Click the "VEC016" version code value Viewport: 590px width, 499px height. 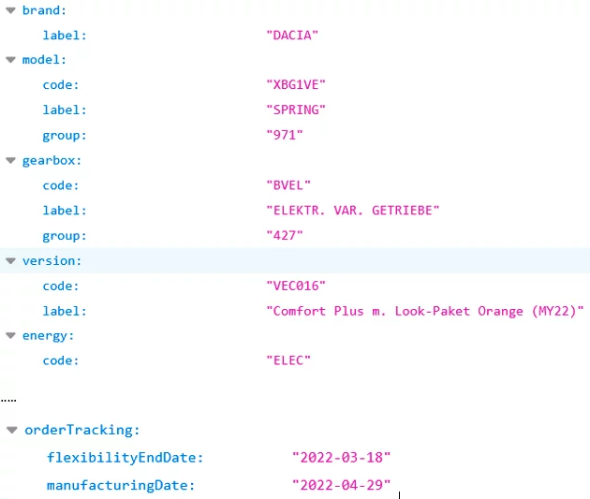296,286
